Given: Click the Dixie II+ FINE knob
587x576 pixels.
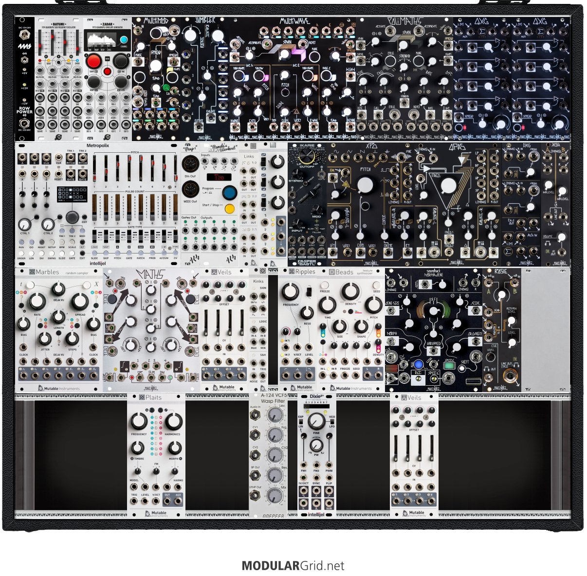Looking at the screenshot, I should point(316,421).
